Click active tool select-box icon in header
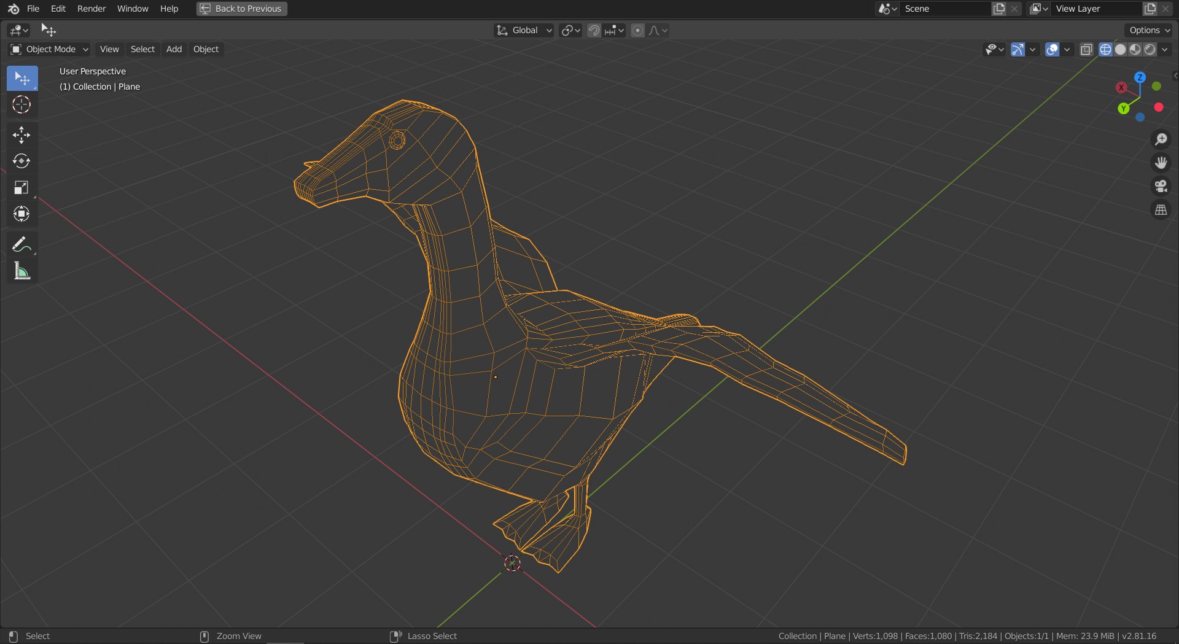This screenshot has width=1179, height=644. point(48,30)
